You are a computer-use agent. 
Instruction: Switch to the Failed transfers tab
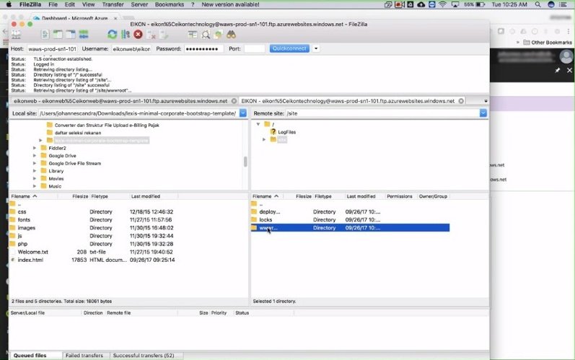point(84,355)
